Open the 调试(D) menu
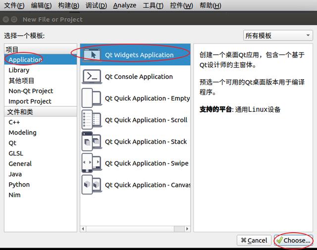Viewport: 317px width, 250px height. (x=96, y=5)
